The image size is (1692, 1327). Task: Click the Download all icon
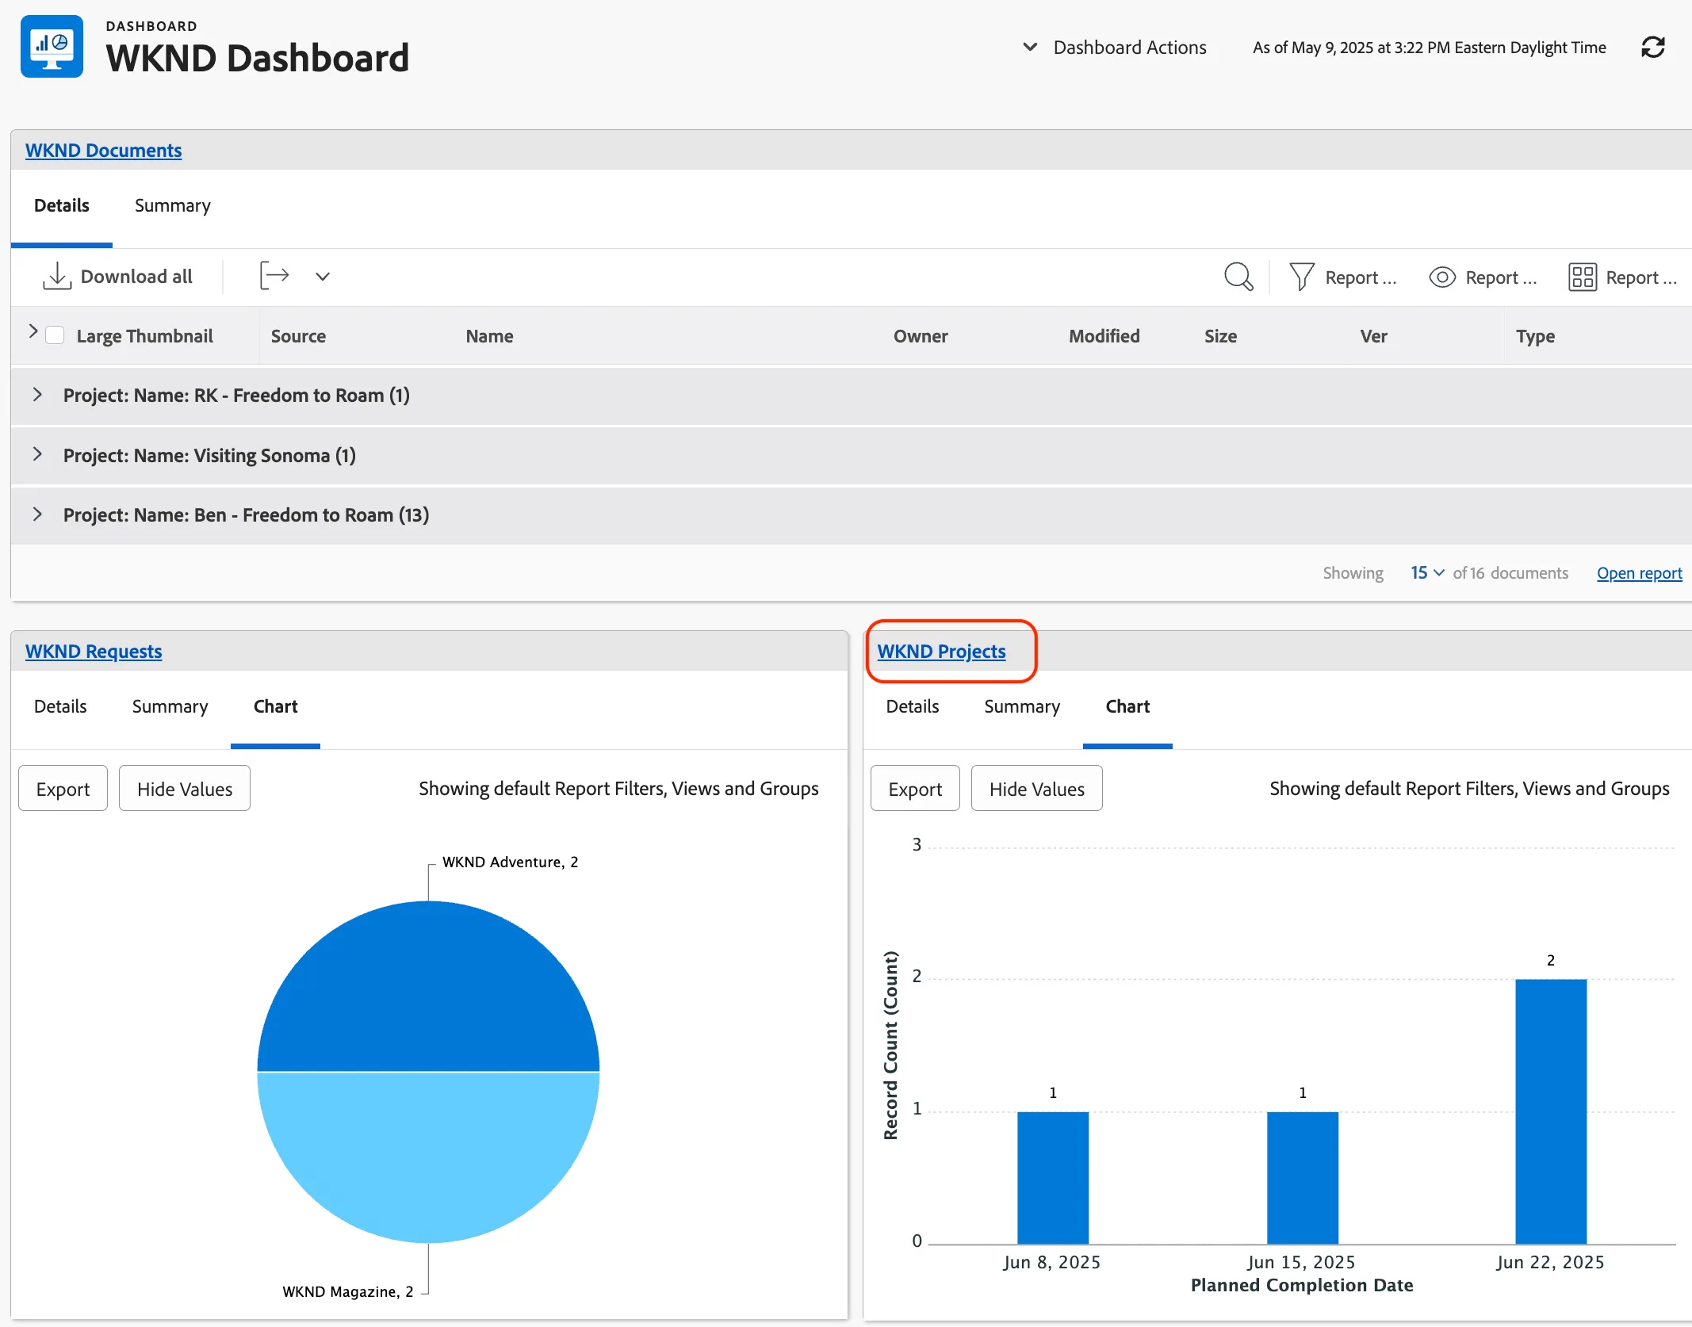(x=57, y=277)
